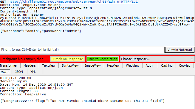195x109 pixels.
Task: Click the 'HTTP/1.1 200 OK' response line
Action: 16,78
